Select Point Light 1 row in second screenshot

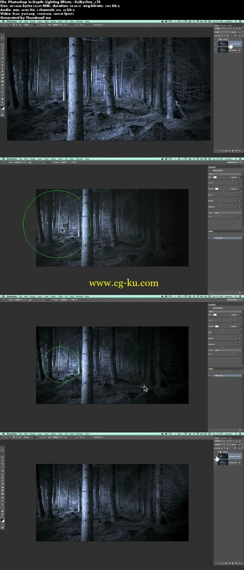227,238
